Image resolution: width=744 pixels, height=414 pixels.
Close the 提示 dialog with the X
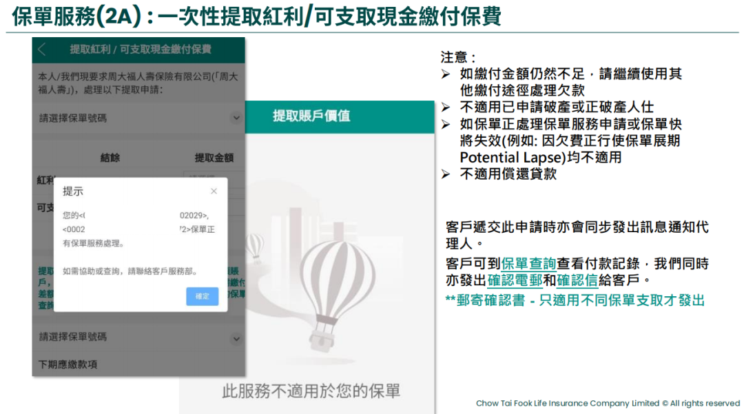pos(214,191)
